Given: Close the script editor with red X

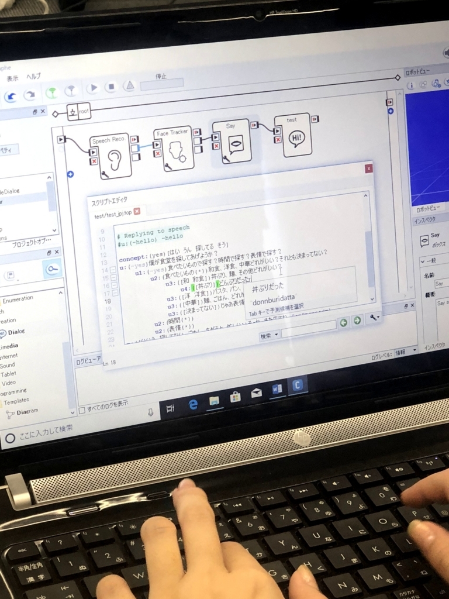Looking at the screenshot, I should pyautogui.click(x=368, y=168).
